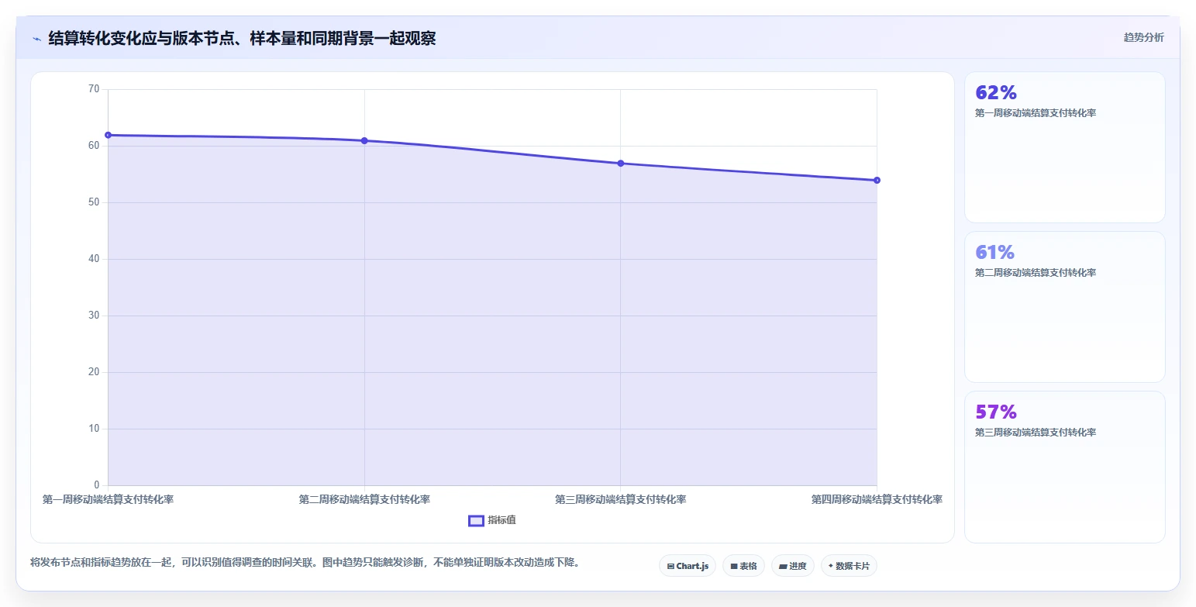Click the y-axis value 50
The width and height of the screenshot is (1196, 607).
[x=94, y=202]
